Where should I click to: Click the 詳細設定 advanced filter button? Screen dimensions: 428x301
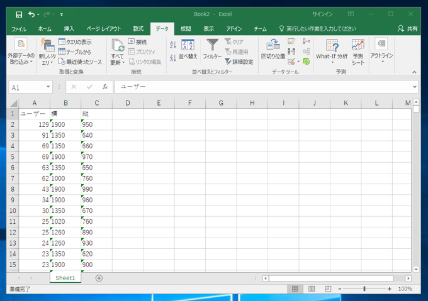(x=239, y=62)
